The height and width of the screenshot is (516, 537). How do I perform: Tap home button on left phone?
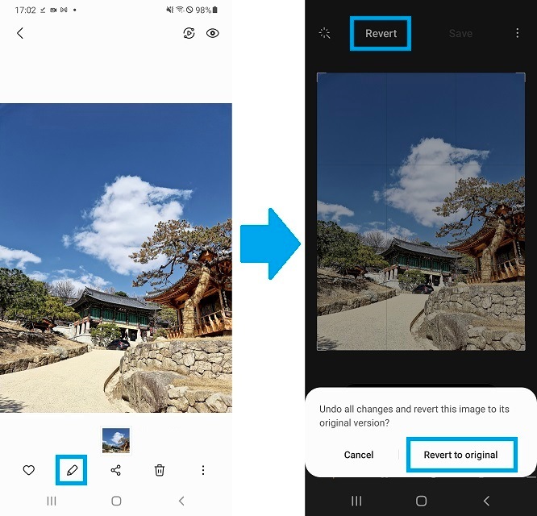pyautogui.click(x=116, y=501)
